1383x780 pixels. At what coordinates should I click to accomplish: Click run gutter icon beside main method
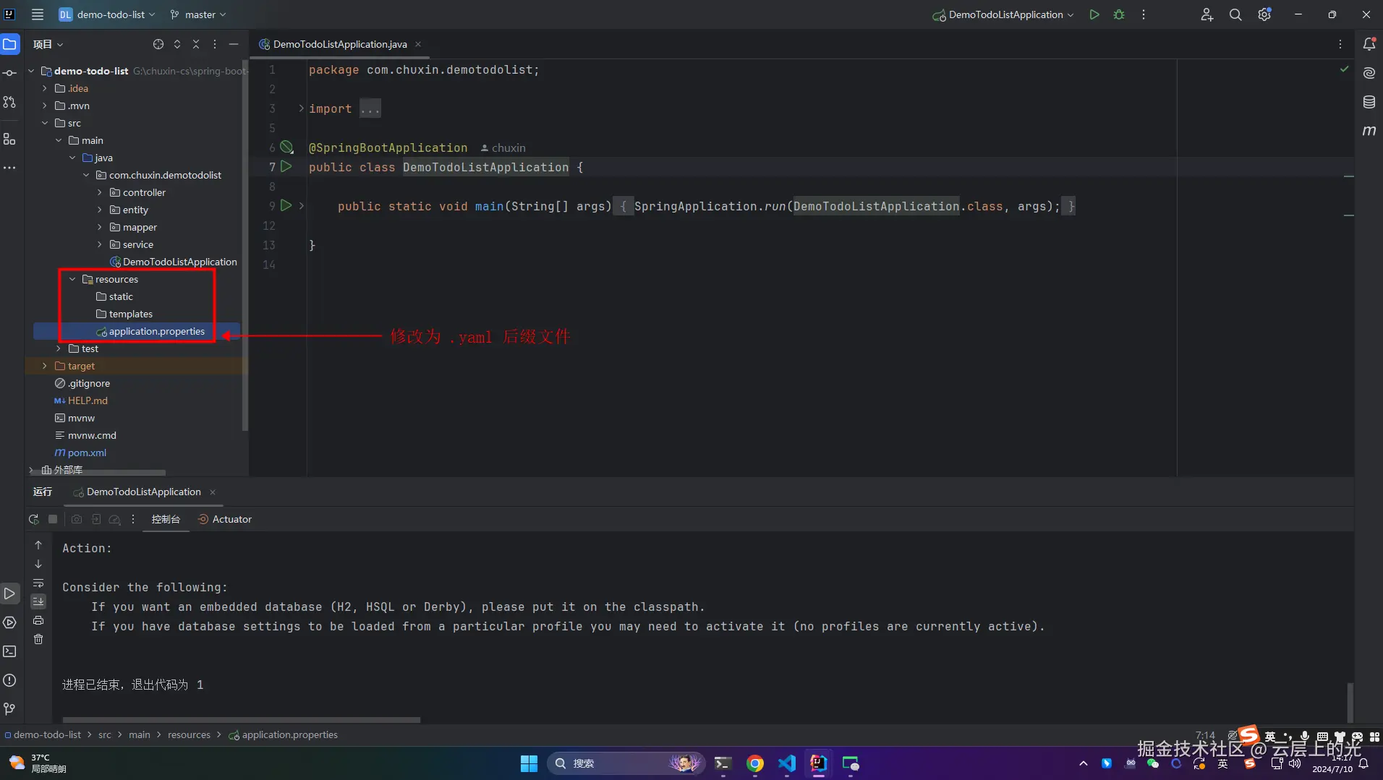(x=286, y=206)
